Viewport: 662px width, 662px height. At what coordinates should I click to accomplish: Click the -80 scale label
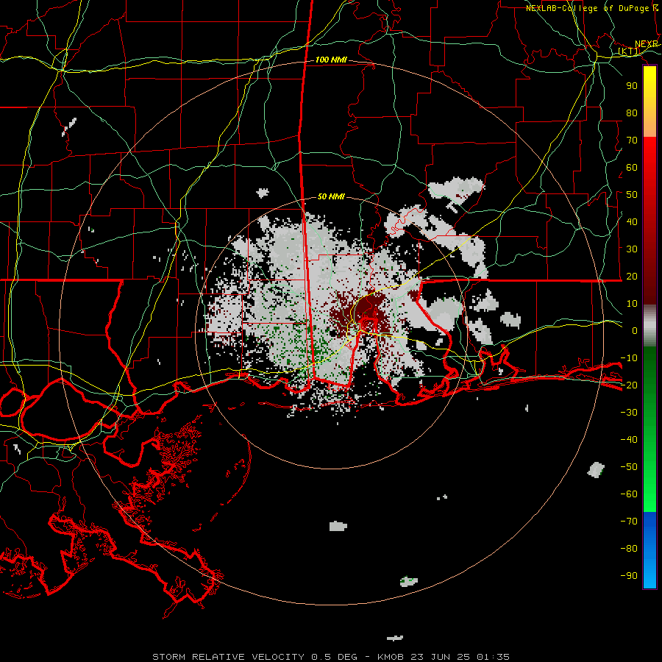tap(629, 549)
